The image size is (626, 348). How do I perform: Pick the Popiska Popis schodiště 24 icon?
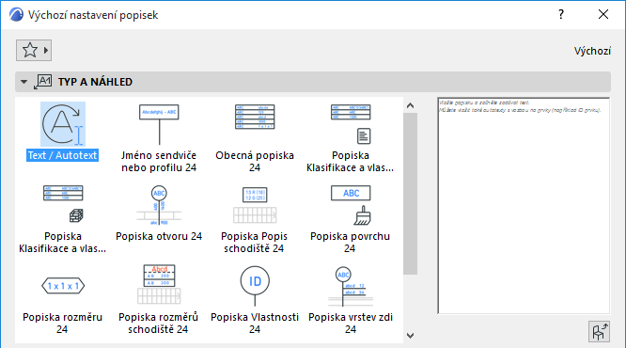[255, 205]
